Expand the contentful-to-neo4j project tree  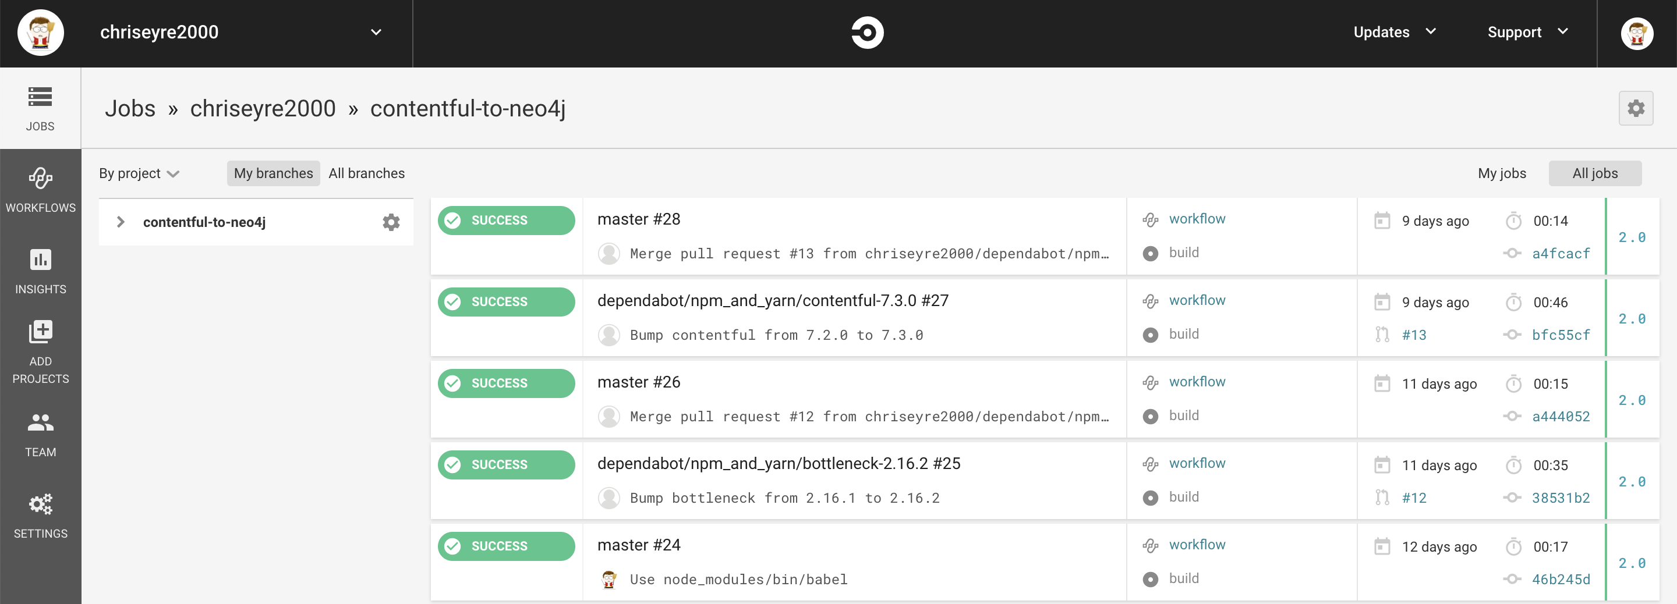coord(121,223)
